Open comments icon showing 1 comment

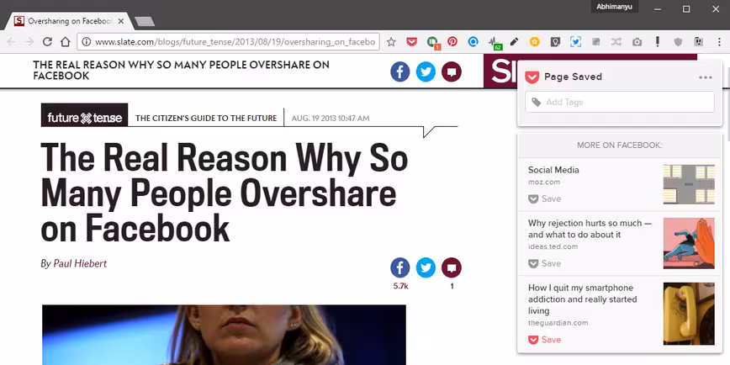451,267
